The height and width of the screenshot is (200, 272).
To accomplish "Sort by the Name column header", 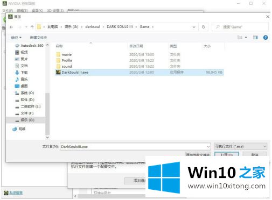I will [59, 46].
